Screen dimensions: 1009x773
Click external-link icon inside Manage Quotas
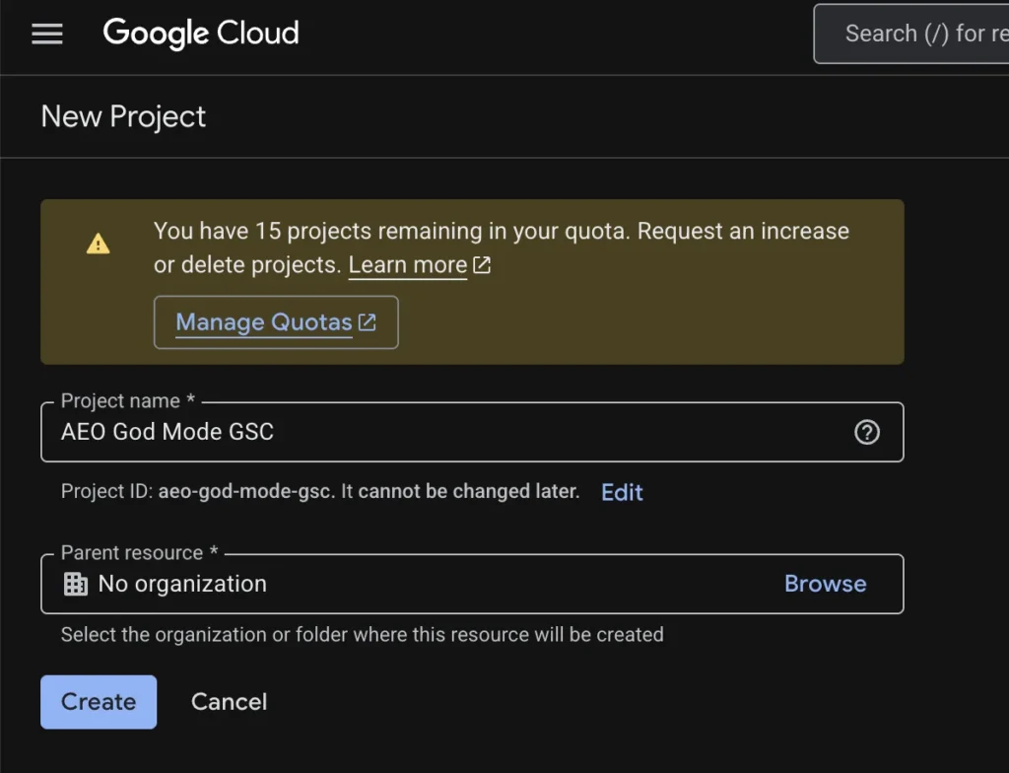click(x=368, y=322)
